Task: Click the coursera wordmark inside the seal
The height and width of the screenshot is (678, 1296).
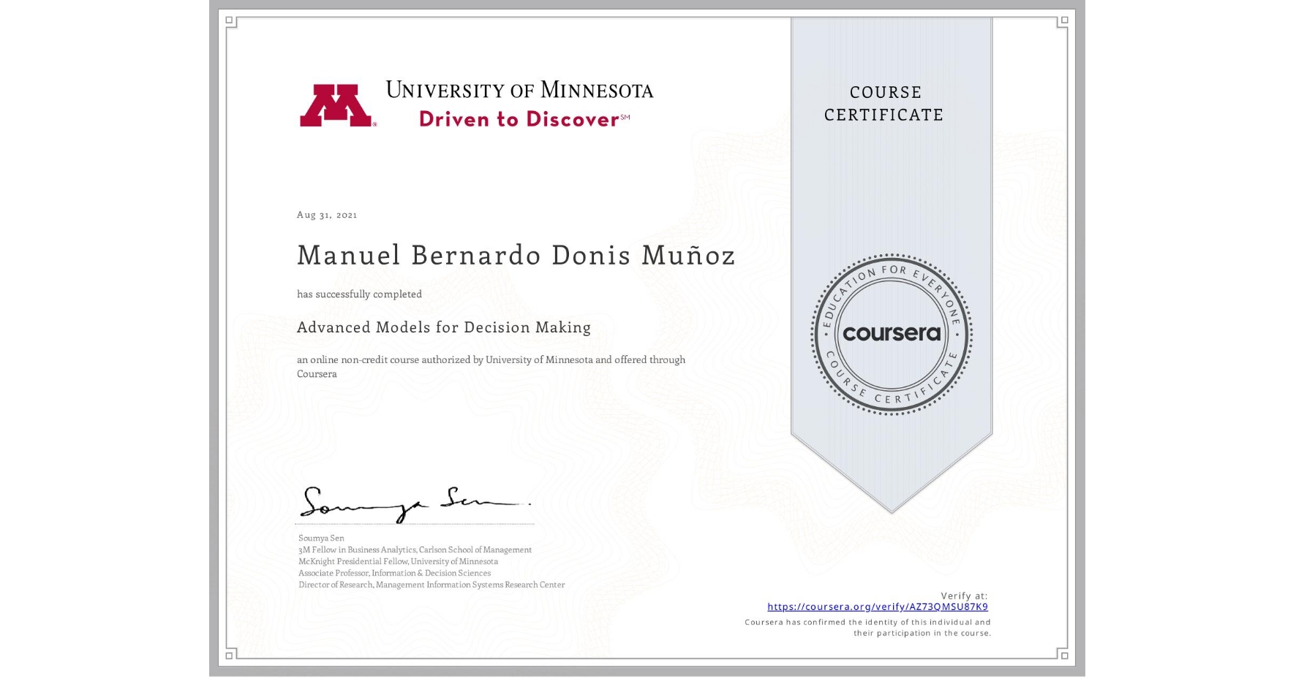Action: [x=892, y=334]
